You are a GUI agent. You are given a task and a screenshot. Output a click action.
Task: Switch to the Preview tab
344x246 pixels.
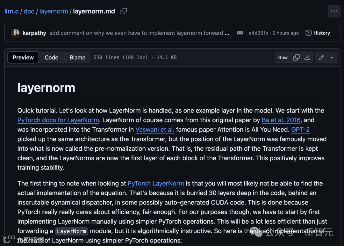(x=23, y=57)
